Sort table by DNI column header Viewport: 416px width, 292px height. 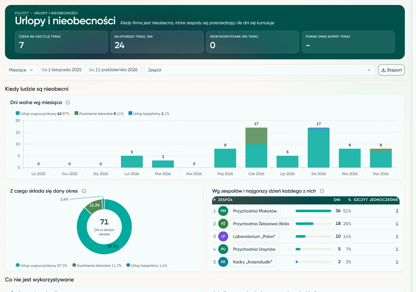[337, 200]
